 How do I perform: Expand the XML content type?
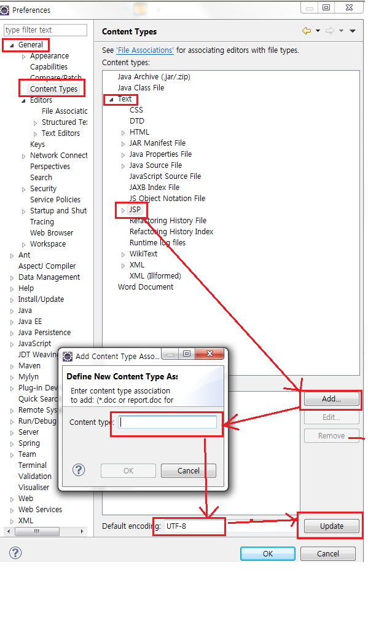tap(123, 266)
